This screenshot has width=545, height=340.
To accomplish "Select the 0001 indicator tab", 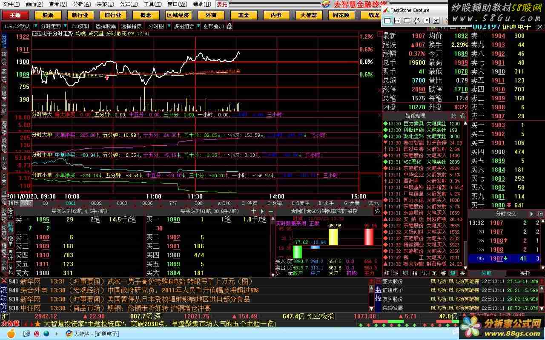I will (x=71, y=203).
